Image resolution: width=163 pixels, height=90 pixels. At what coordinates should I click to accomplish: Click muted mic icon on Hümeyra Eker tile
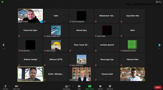click(121, 65)
